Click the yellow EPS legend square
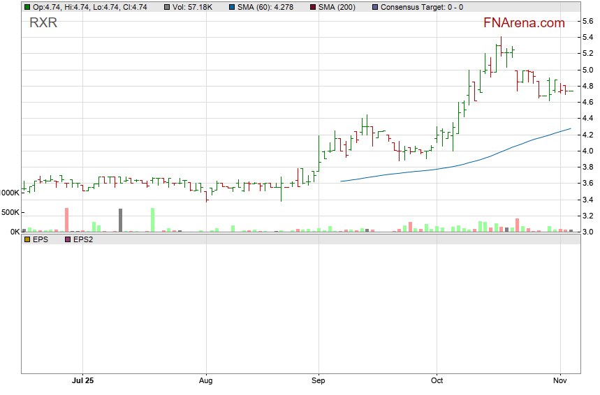This screenshot has width=600, height=395. (x=27, y=239)
